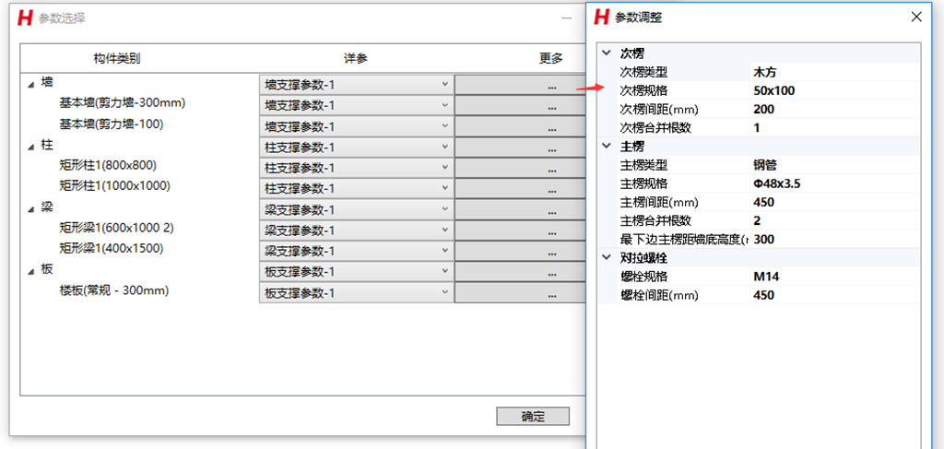This screenshot has width=944, height=449.
Task: Open dropdown for 矩形柱1(1000x1000) row
Action: point(445,188)
